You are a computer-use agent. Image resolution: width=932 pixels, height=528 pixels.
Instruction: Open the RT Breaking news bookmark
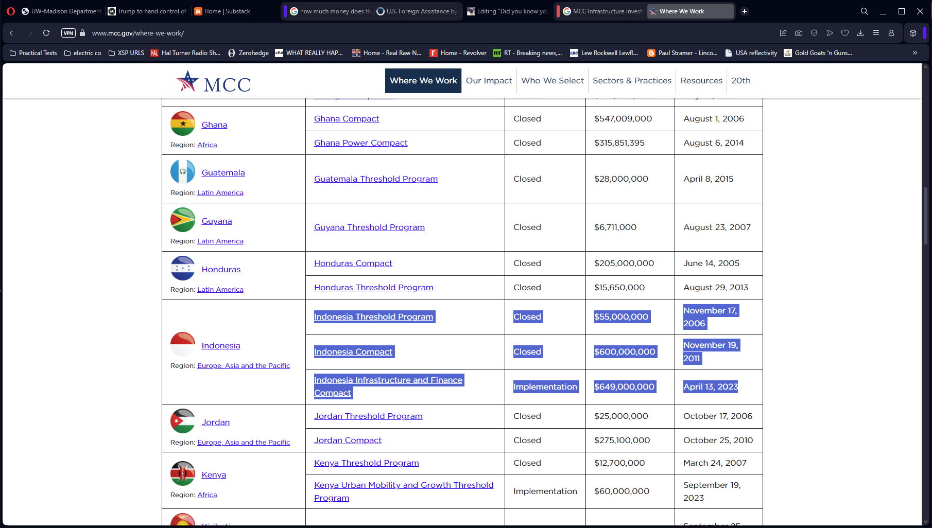coord(528,53)
